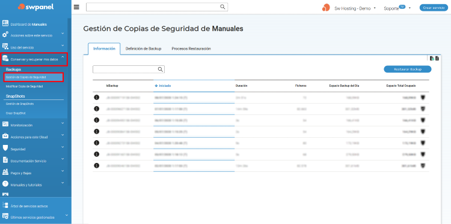Click the Uso del servicio icon
The height and width of the screenshot is (224, 451).
(x=5, y=46)
